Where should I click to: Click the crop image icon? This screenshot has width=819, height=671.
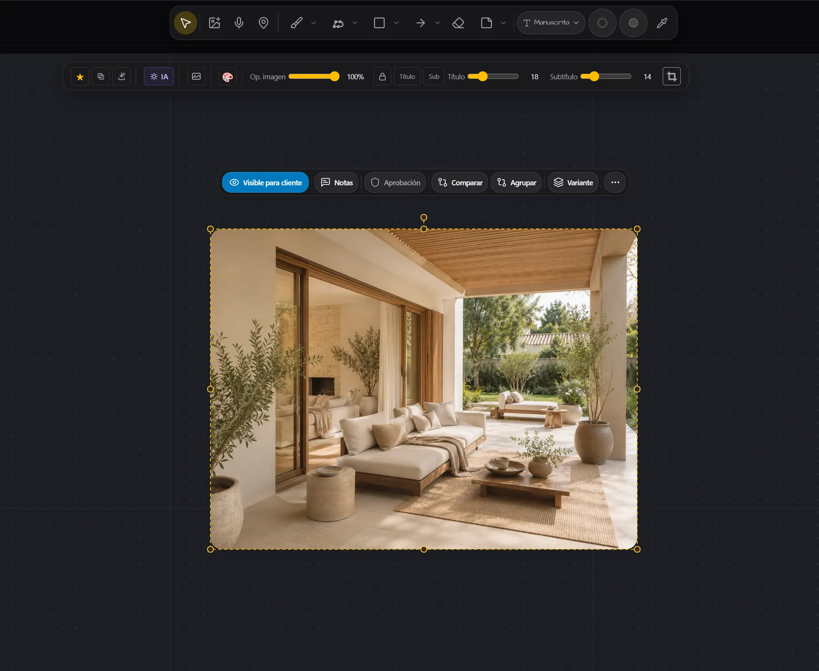[672, 77]
